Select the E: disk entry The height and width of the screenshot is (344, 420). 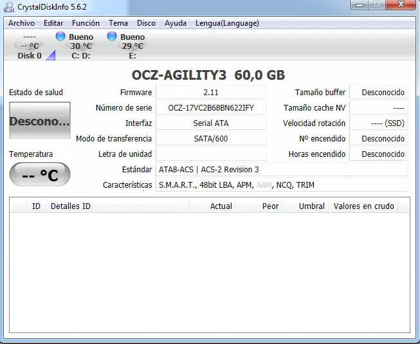132,46
